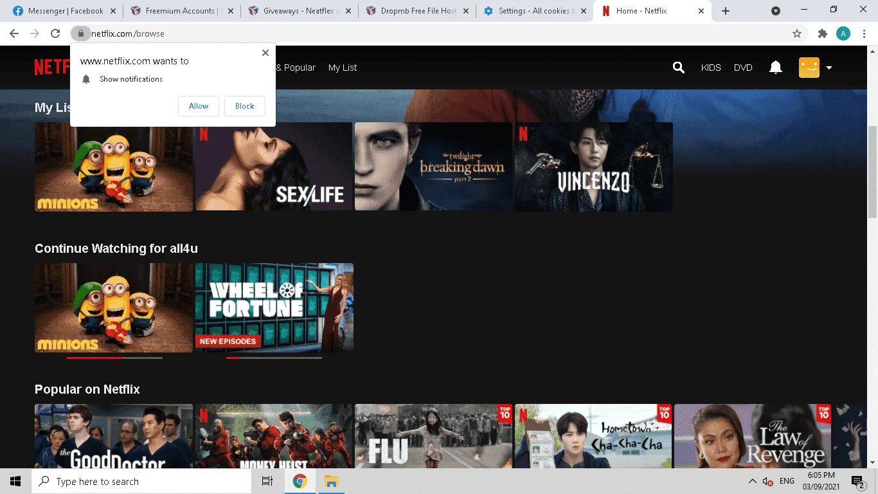Expand the profile dropdown arrow

tap(829, 68)
